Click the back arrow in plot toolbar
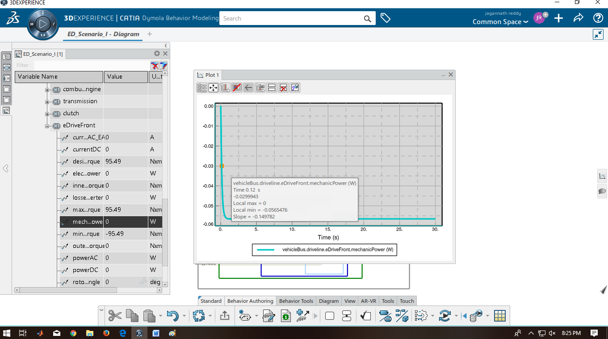The width and height of the screenshot is (608, 339). tap(248, 88)
